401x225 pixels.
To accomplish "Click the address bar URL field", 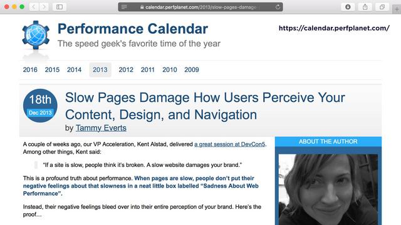I will click(200, 7).
